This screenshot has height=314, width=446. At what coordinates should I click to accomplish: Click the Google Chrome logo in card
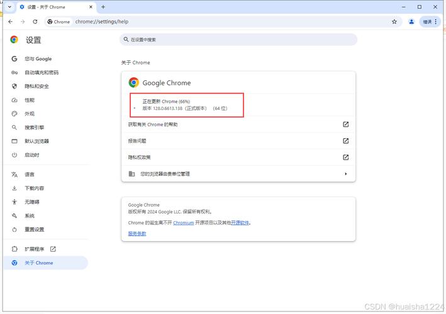coord(134,83)
